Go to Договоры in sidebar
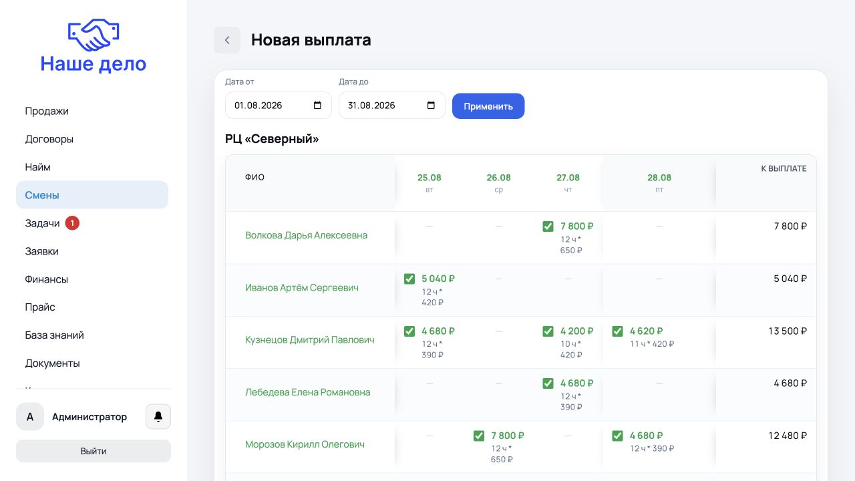855x481 pixels. pos(92,139)
